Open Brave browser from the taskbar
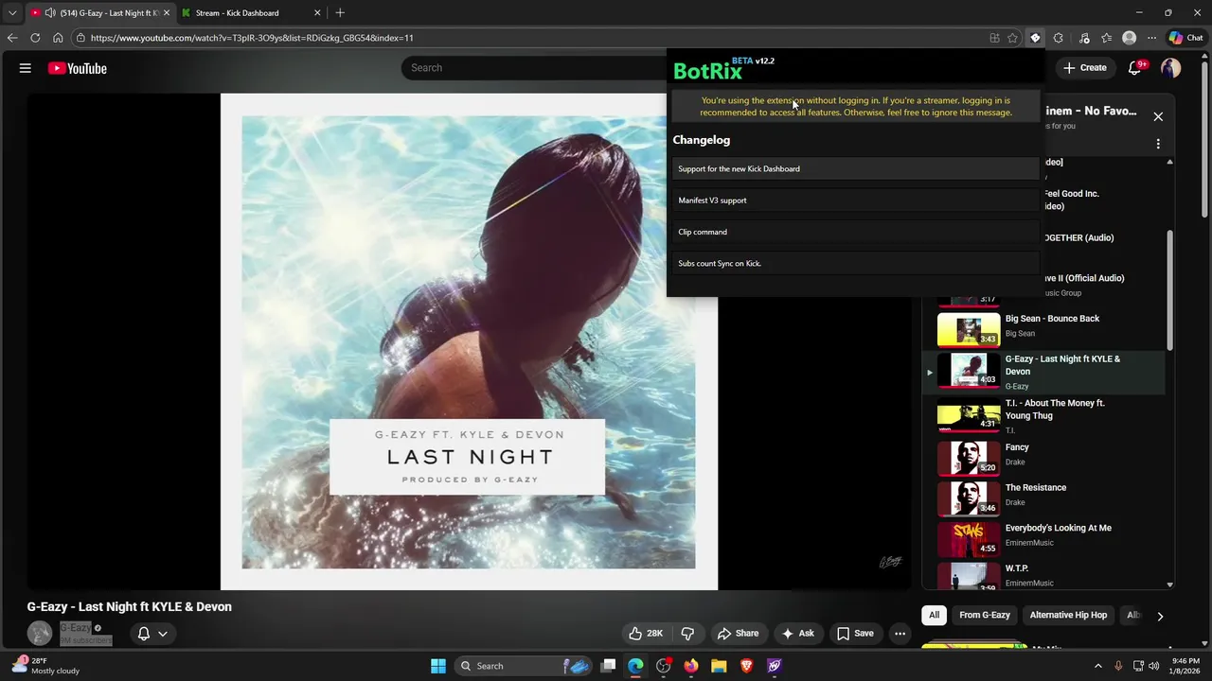1212x681 pixels. [746, 666]
